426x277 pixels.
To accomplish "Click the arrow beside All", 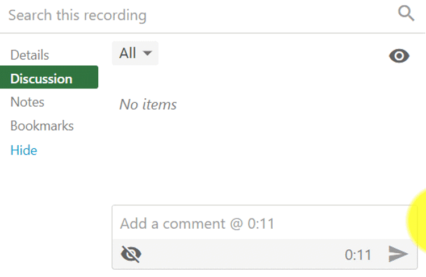I will pos(148,53).
